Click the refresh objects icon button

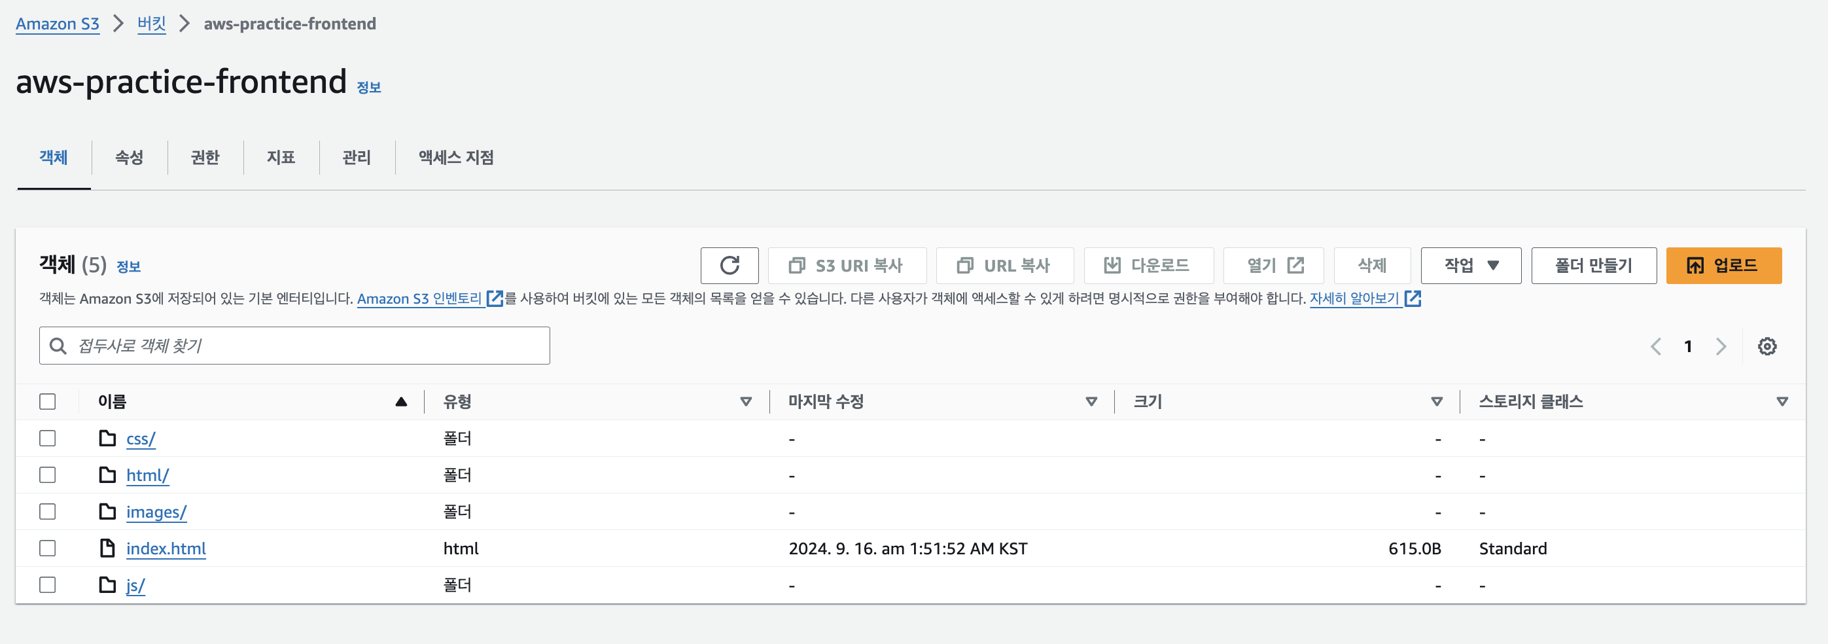[729, 266]
